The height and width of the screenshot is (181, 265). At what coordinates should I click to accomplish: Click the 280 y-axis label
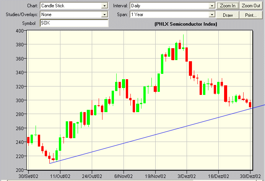(x=20, y=114)
